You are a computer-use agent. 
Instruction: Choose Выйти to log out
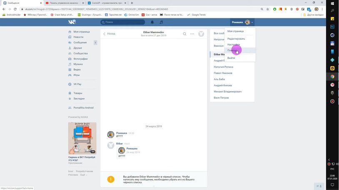(x=231, y=58)
